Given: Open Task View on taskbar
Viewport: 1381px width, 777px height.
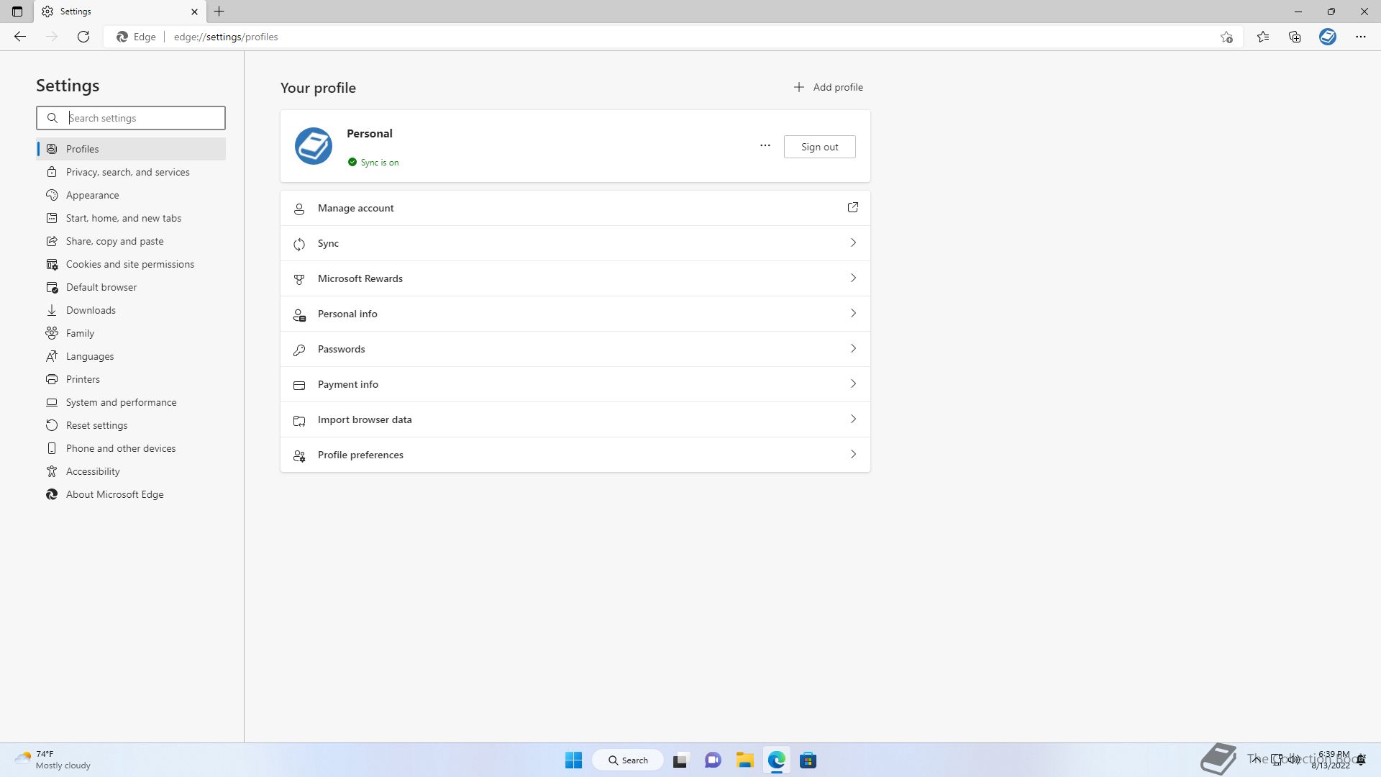Looking at the screenshot, I should [x=680, y=760].
